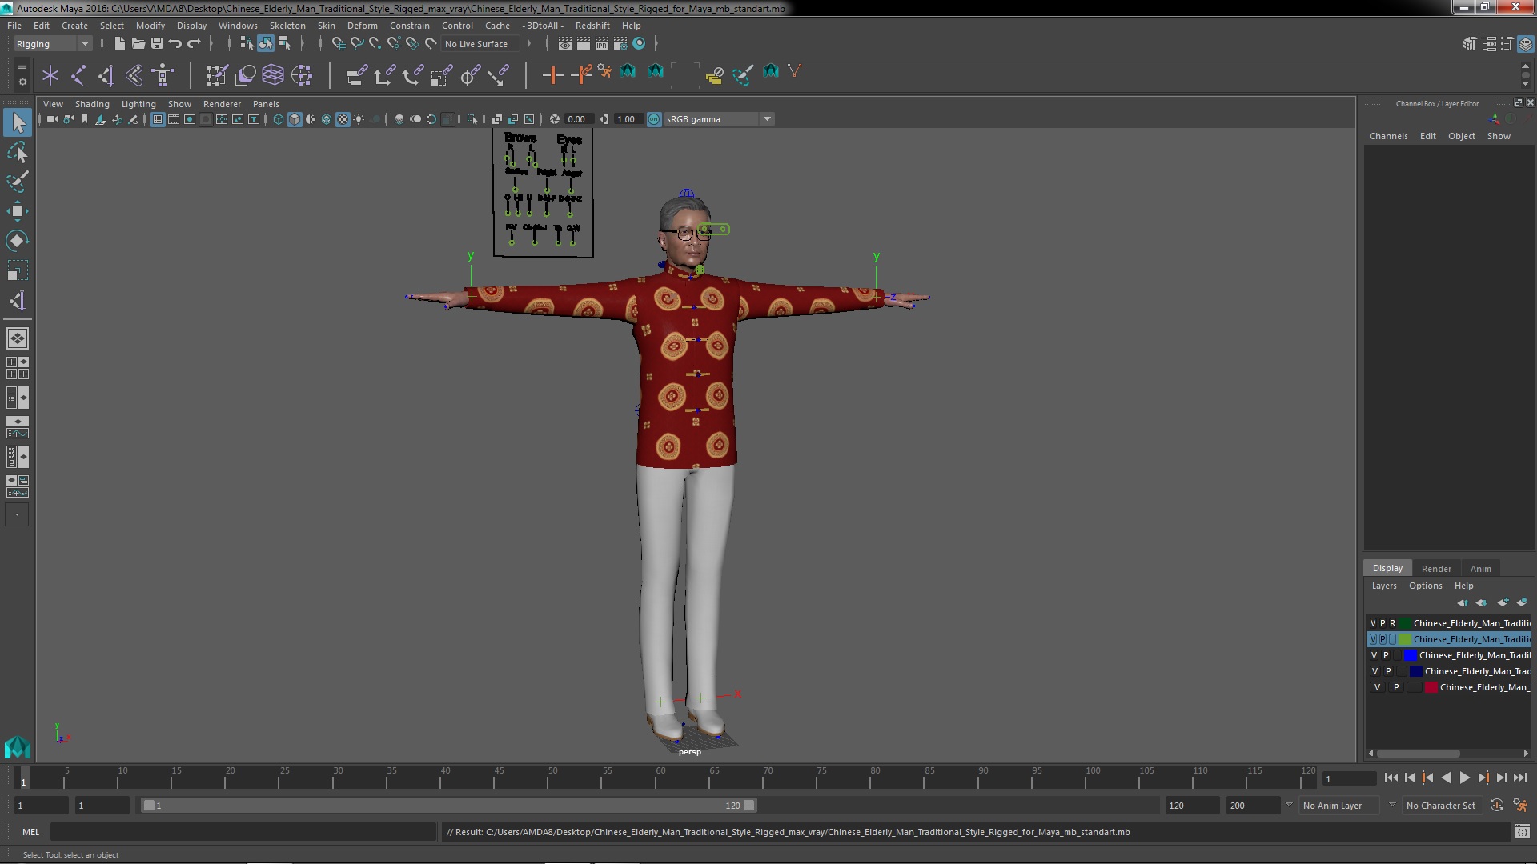
Task: Click the MEL command input field
Action: click(243, 832)
